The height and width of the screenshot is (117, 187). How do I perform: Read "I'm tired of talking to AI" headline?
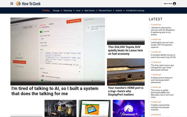(55, 91)
